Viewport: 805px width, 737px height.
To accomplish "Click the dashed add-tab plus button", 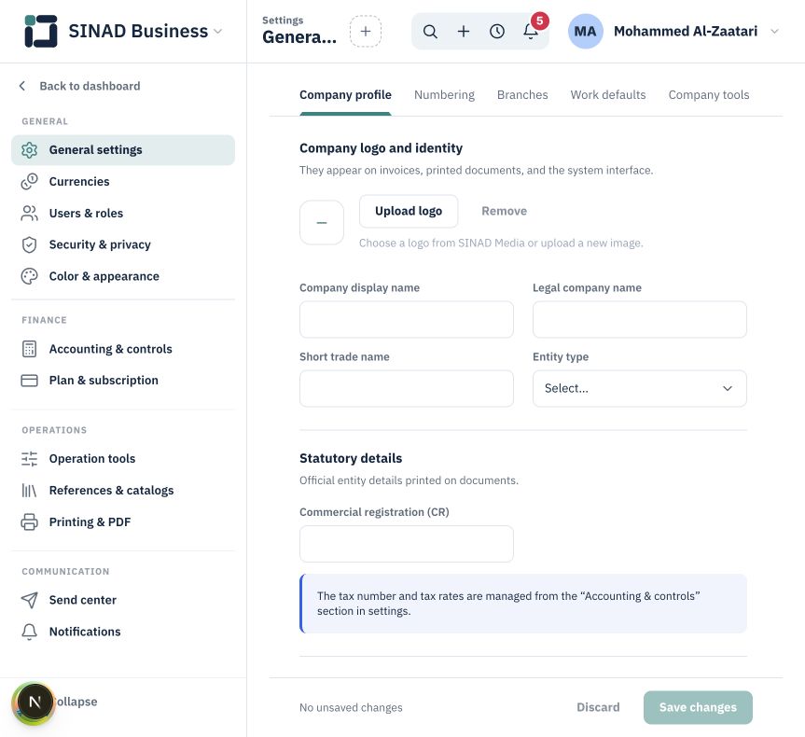I will 366,32.
